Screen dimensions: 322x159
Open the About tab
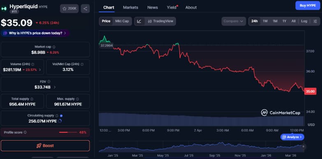coord(191,7)
